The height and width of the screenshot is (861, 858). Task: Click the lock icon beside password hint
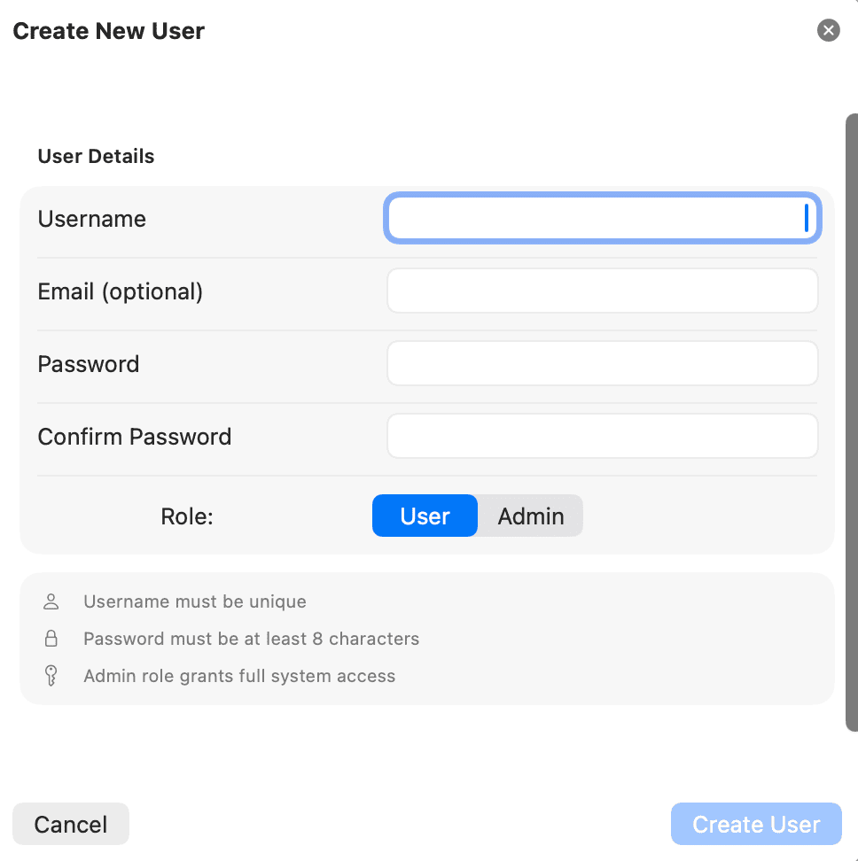tap(51, 638)
